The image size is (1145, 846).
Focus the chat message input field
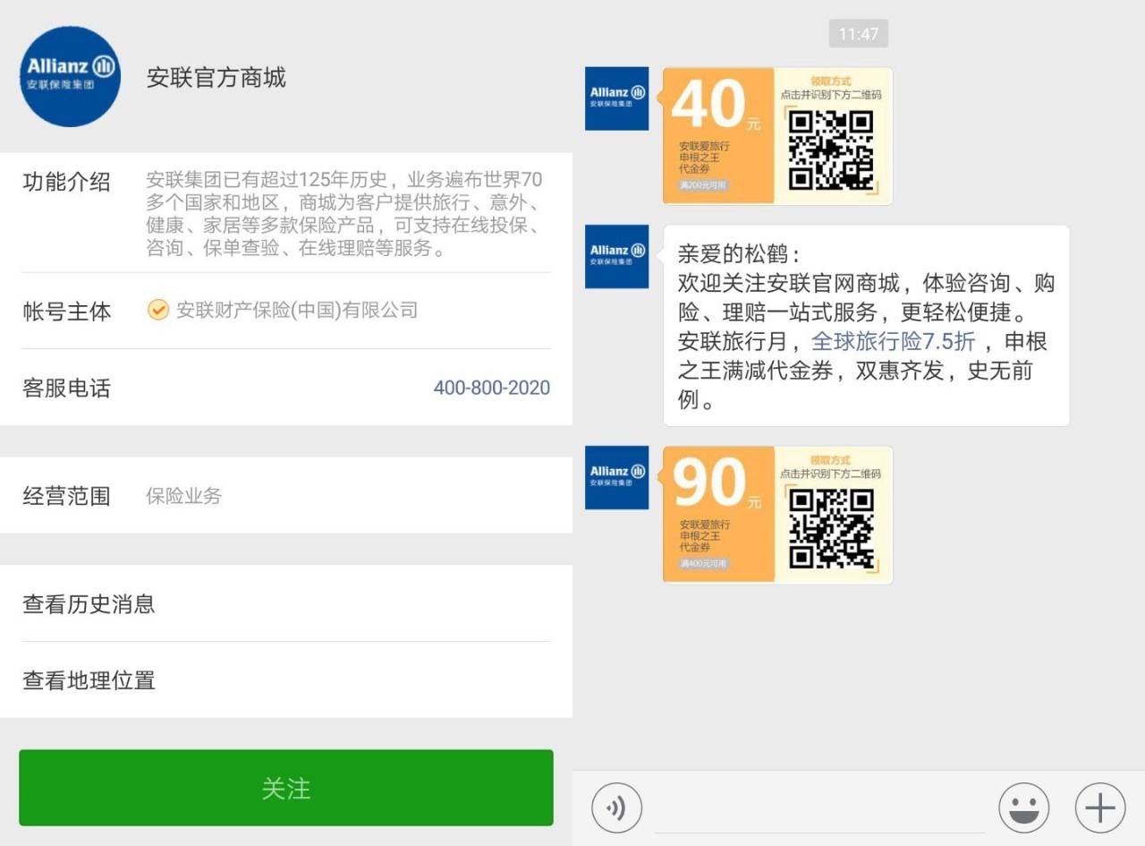point(819,808)
